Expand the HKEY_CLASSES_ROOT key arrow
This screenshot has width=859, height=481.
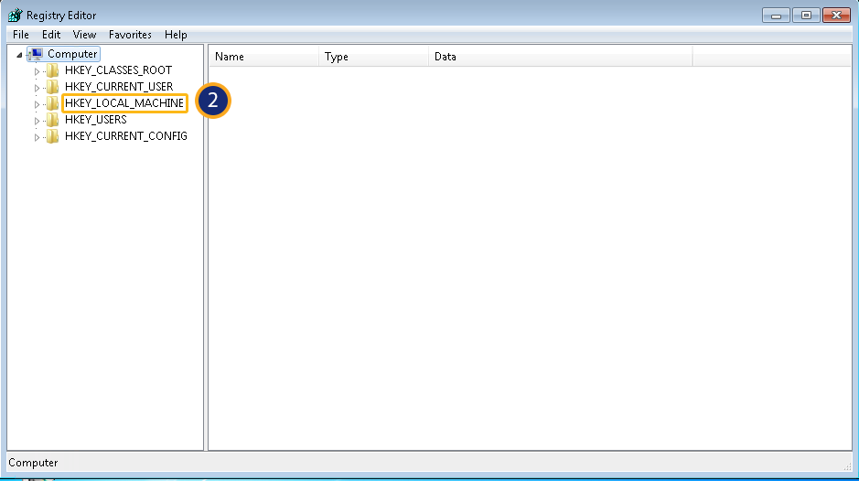coord(38,71)
